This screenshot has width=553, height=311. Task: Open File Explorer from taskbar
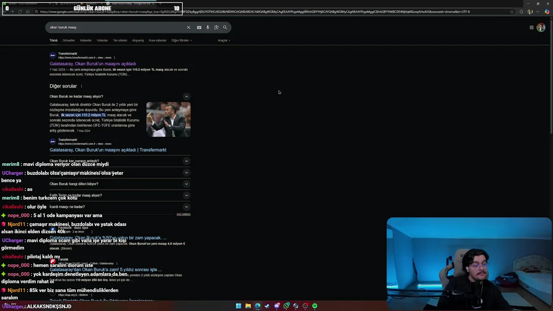tap(248, 306)
